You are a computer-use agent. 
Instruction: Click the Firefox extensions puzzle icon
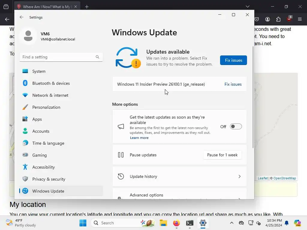tap(278, 19)
